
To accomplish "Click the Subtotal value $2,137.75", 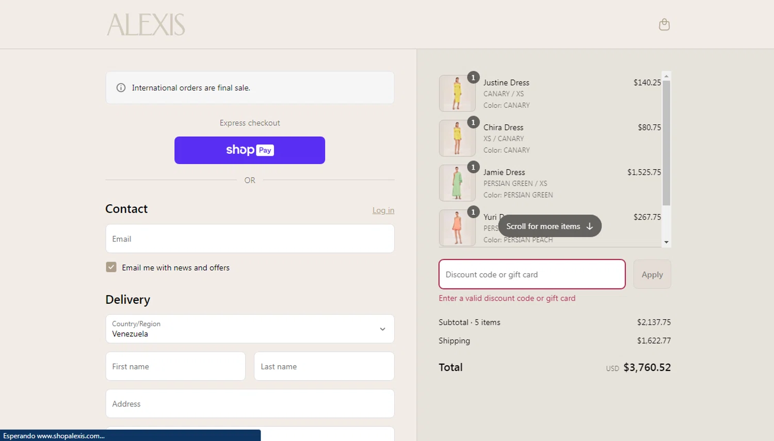I will 654,322.
